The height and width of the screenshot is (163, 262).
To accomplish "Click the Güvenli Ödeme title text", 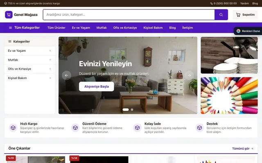I will tap(94, 124).
